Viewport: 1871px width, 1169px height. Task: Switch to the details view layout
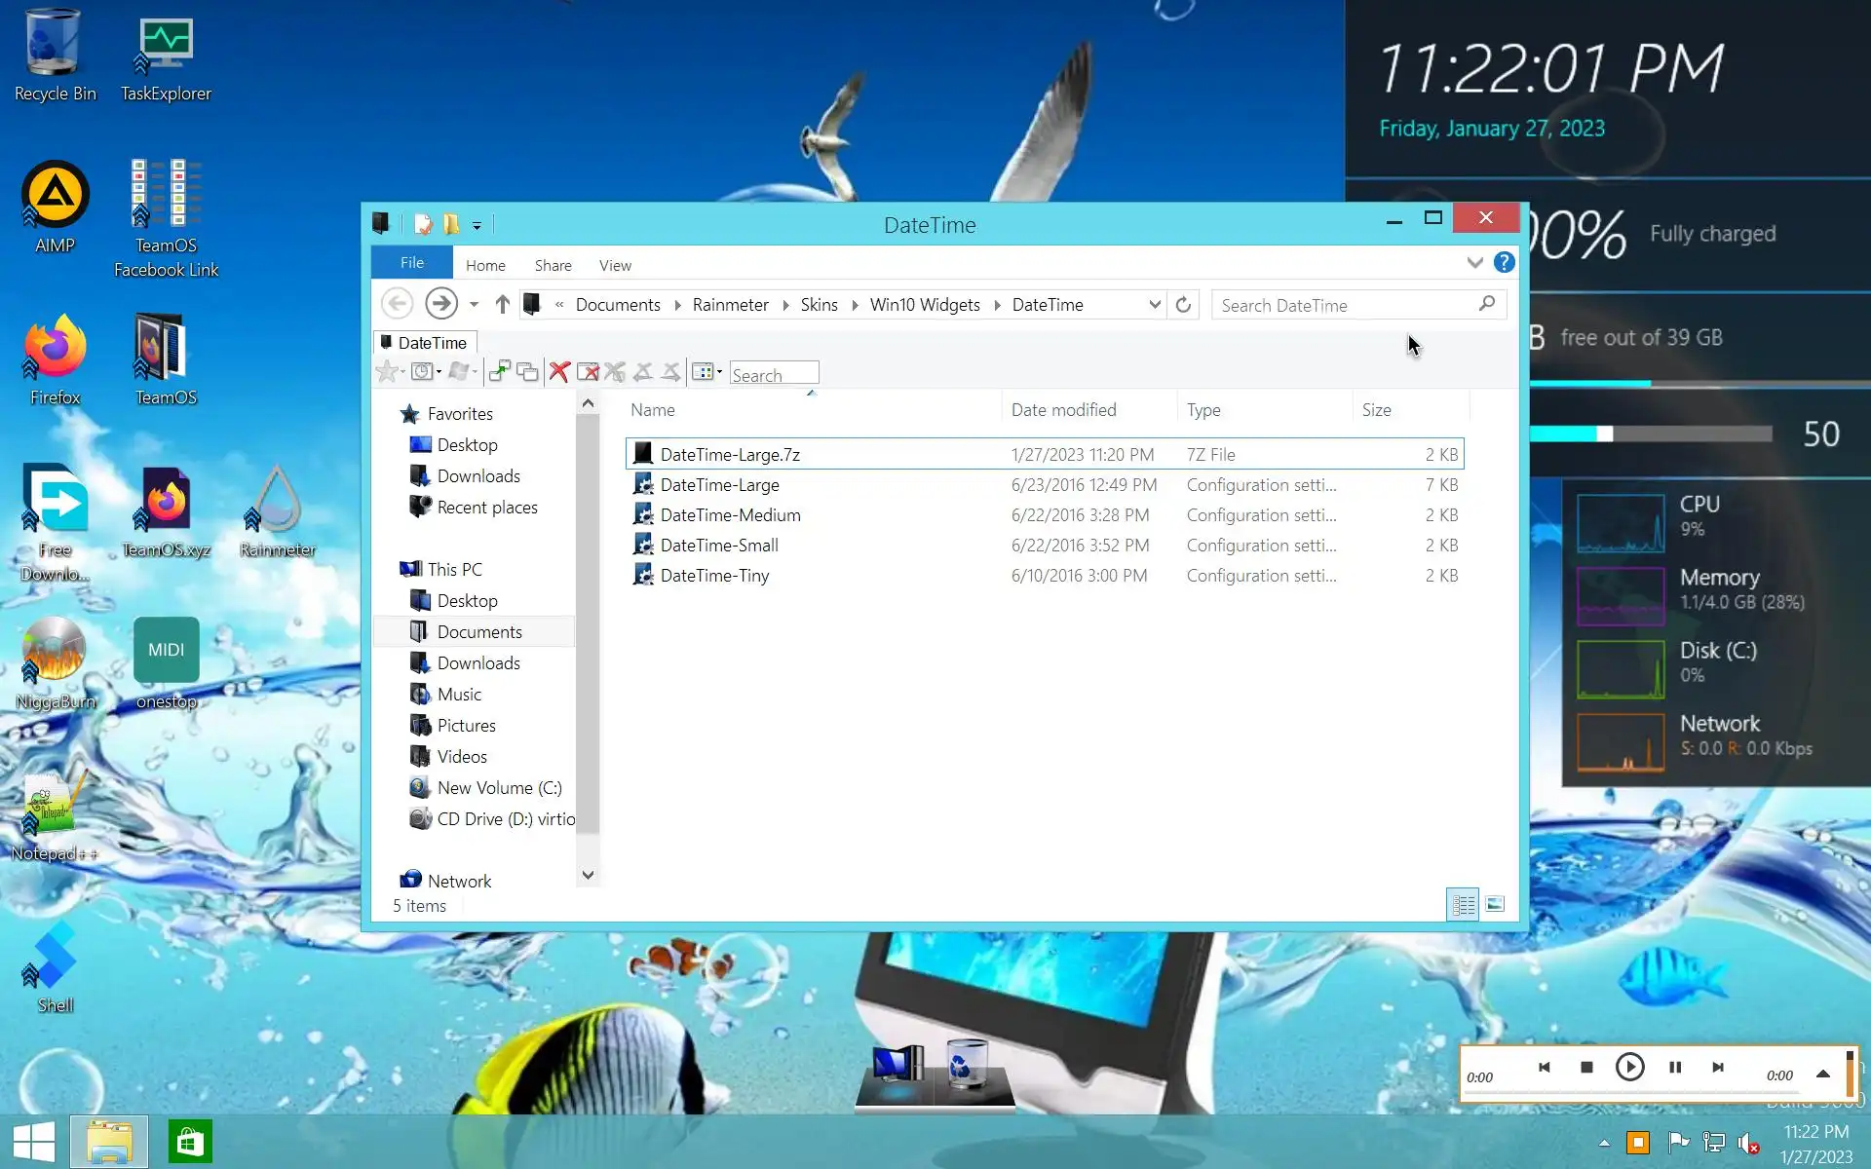(x=1463, y=905)
